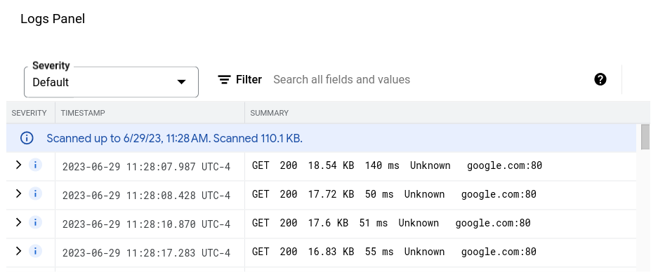This screenshot has height=279, width=658.
Task: Expand the 11:28:17.283 log entry
Action: point(18,250)
